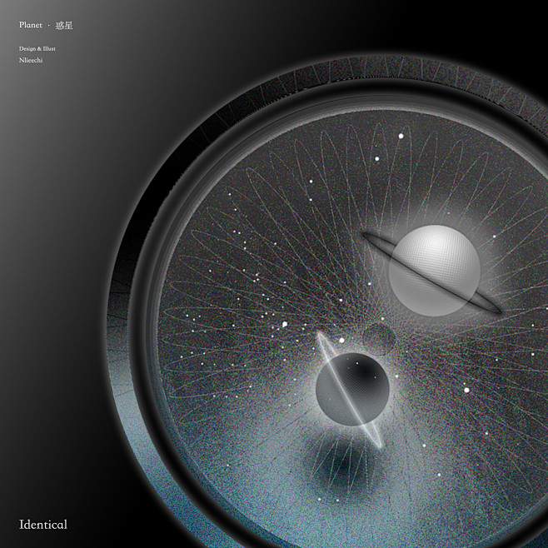This screenshot has height=548, width=548.
Task: Click the 'Planet · 惑星' title text
Action: coord(46,26)
